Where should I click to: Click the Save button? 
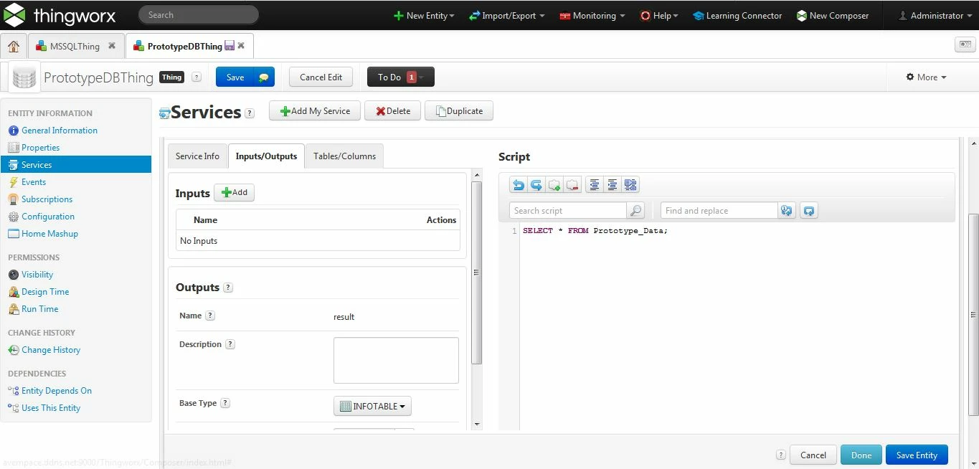coord(235,77)
